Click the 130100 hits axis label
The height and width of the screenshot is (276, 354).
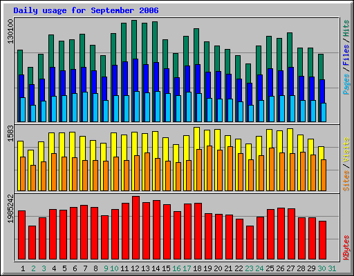pos(10,31)
